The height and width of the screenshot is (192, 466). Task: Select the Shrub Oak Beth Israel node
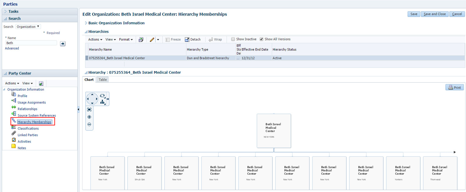pyautogui.click(x=144, y=173)
